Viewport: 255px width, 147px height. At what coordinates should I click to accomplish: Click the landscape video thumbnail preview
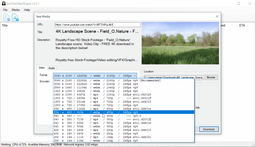click(x=180, y=43)
